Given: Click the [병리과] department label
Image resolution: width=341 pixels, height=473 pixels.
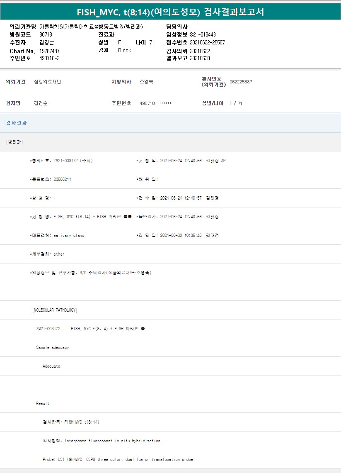Looking at the screenshot, I should [x=15, y=142].
